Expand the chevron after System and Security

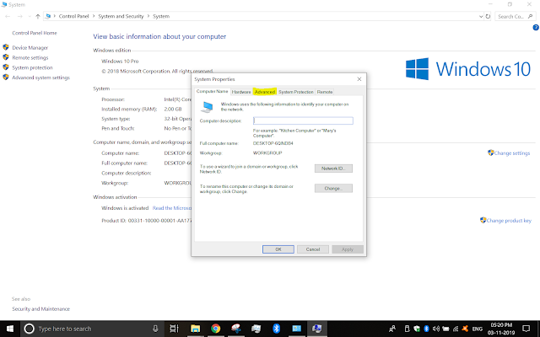tap(148, 16)
